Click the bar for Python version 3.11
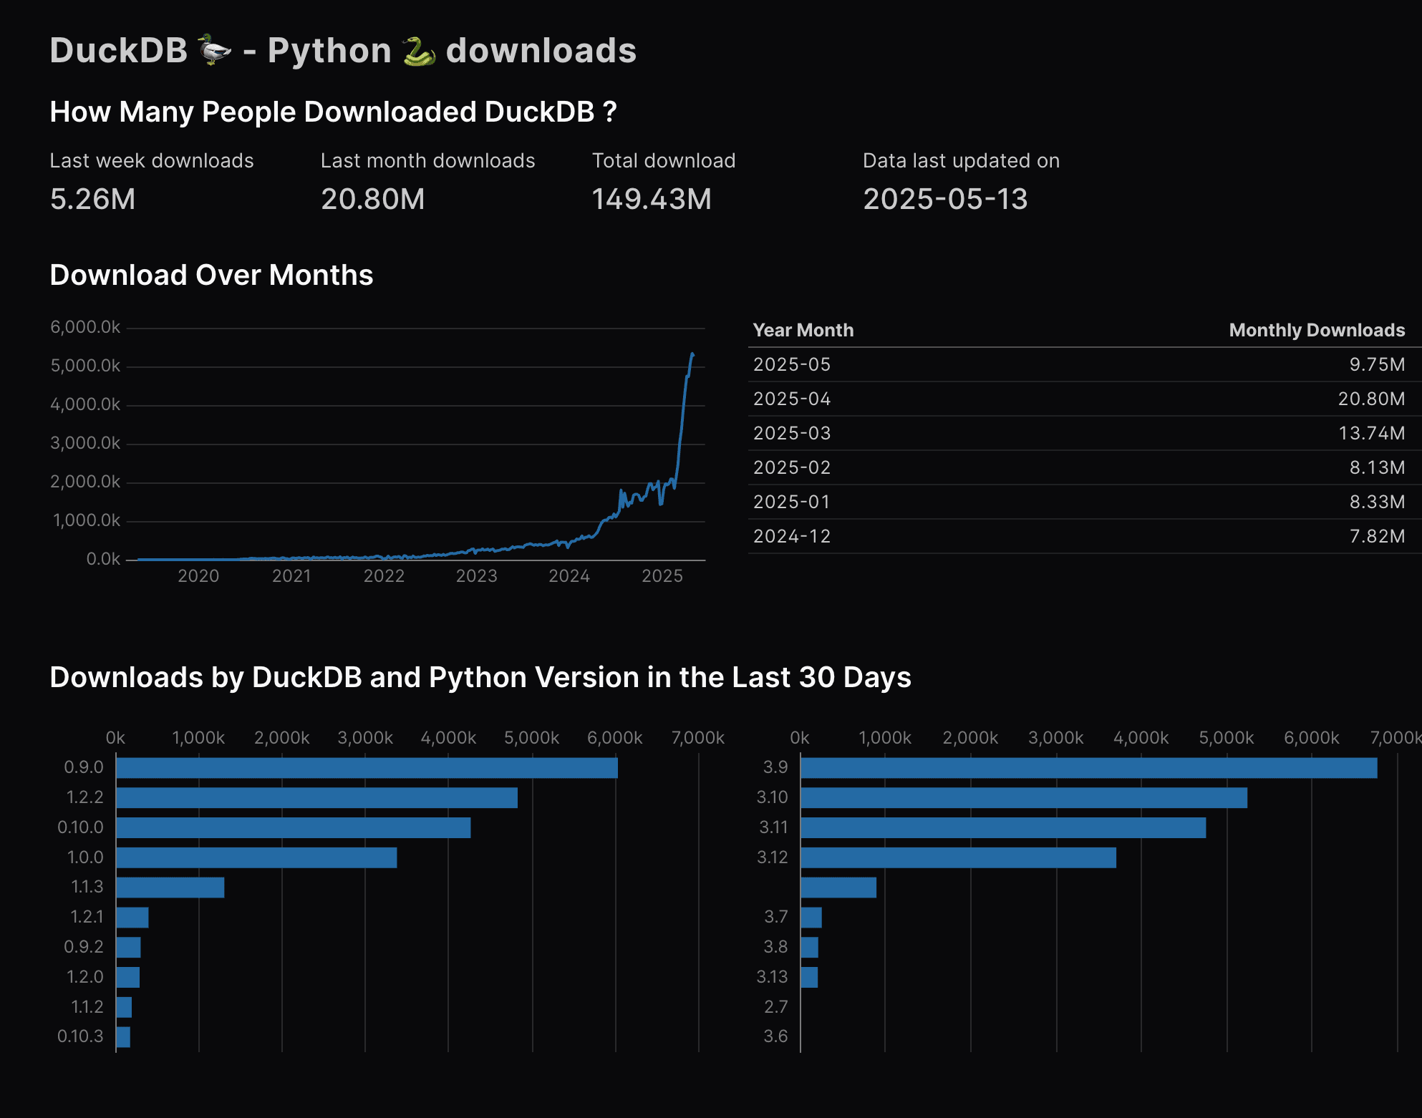 (x=1003, y=828)
